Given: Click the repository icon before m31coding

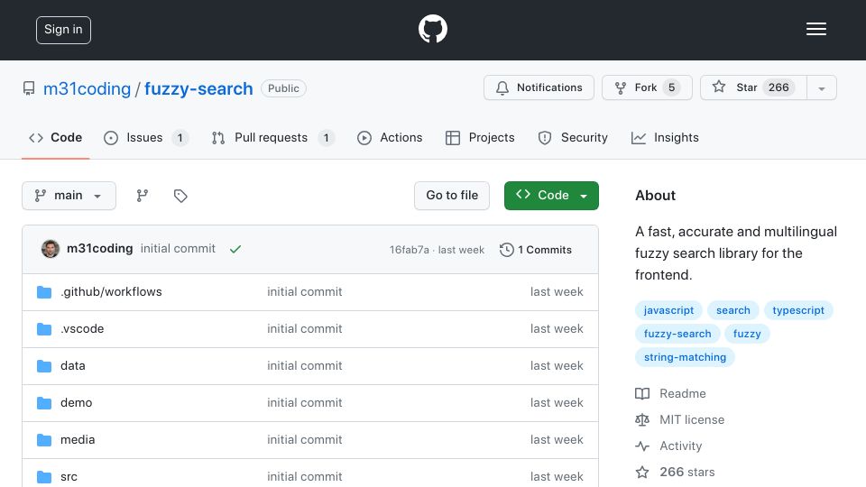Looking at the screenshot, I should pos(29,88).
